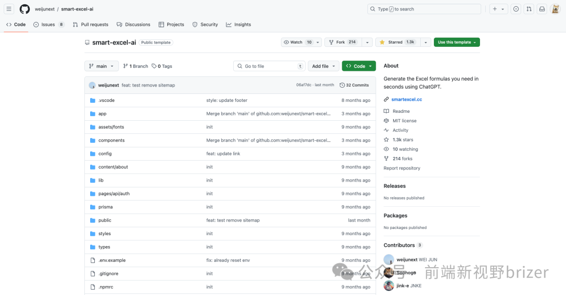The width and height of the screenshot is (566, 295).
Task: Open the 'feat: update link' commit message
Action: click(223, 154)
